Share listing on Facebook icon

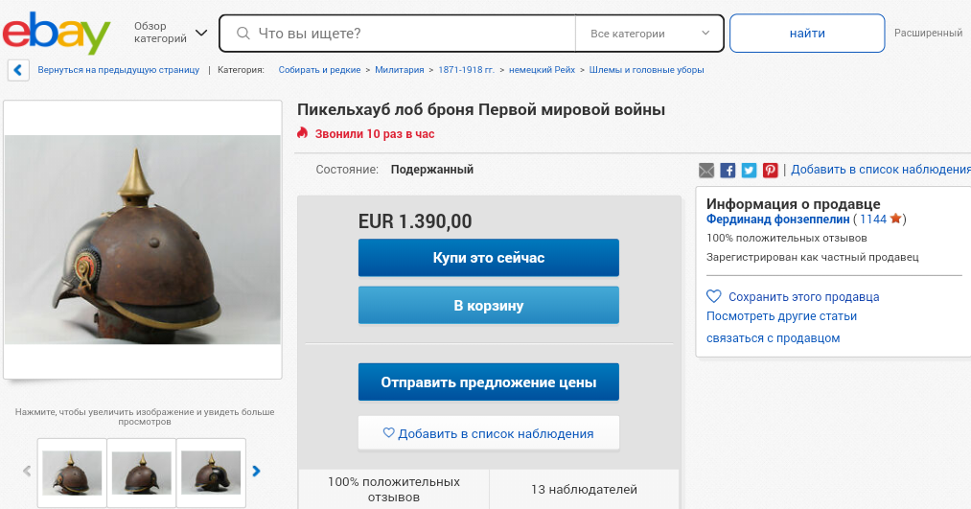728,171
